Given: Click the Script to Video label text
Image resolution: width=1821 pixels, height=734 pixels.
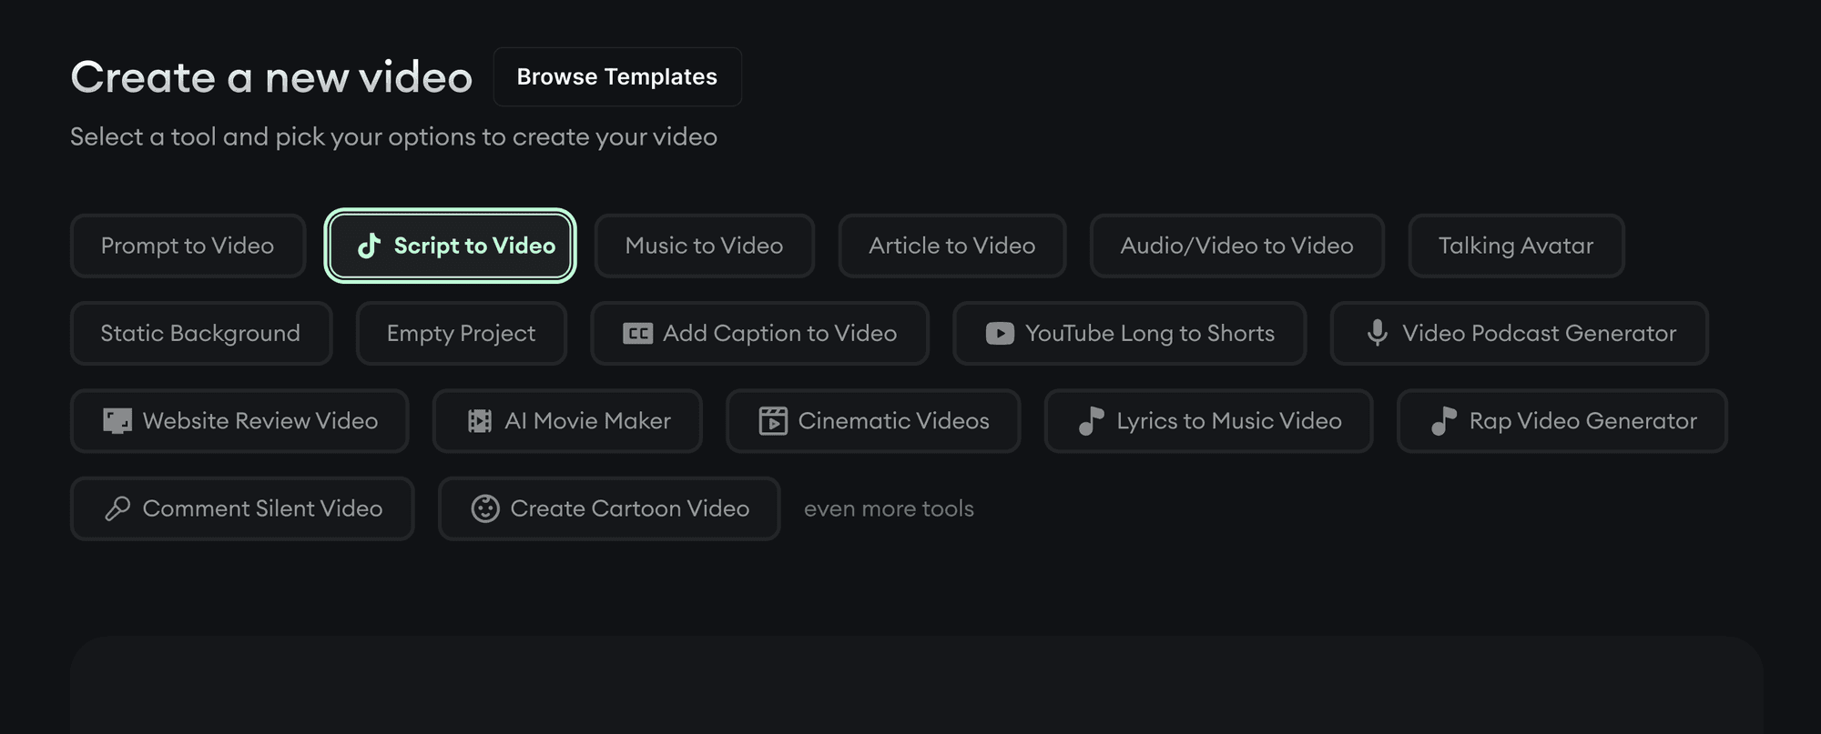Looking at the screenshot, I should 474,246.
